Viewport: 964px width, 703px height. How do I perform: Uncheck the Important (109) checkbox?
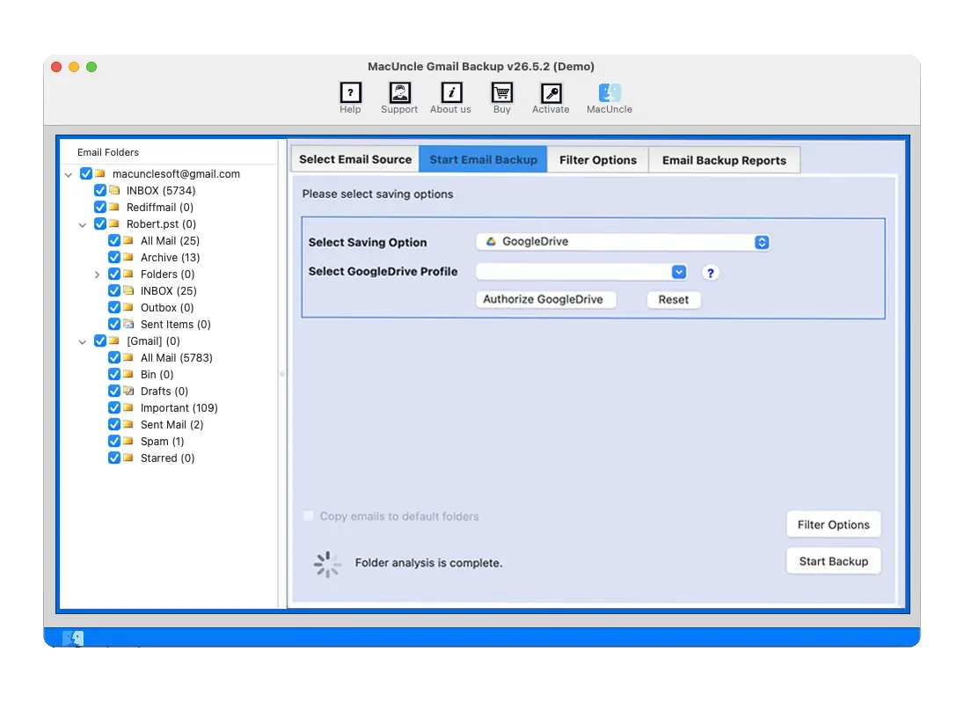tap(114, 407)
